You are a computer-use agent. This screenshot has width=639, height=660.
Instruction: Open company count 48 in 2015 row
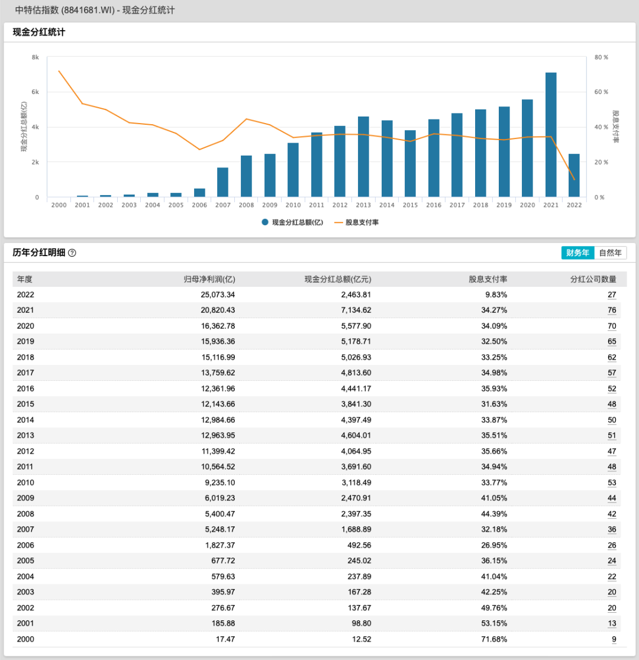(x=612, y=404)
